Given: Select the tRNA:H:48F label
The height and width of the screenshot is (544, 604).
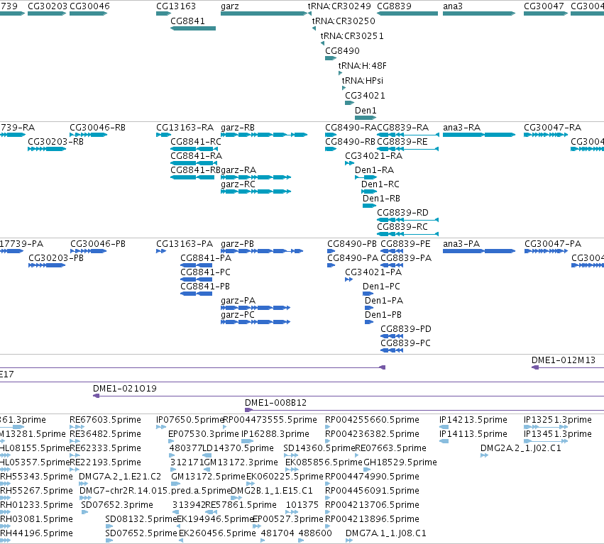Looking at the screenshot, I should tap(363, 66).
